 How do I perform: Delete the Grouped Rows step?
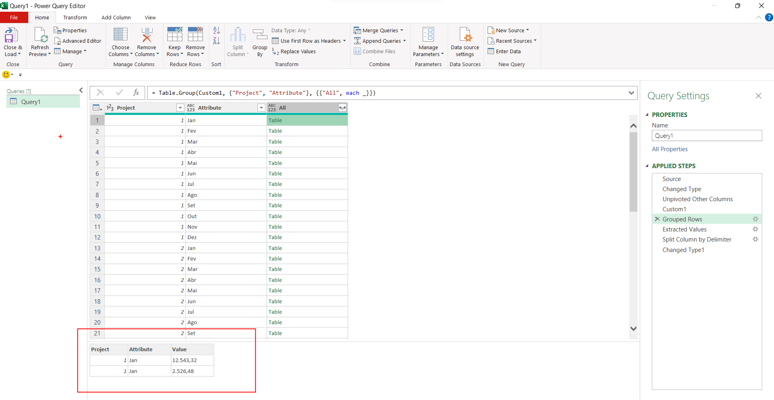[x=657, y=219]
